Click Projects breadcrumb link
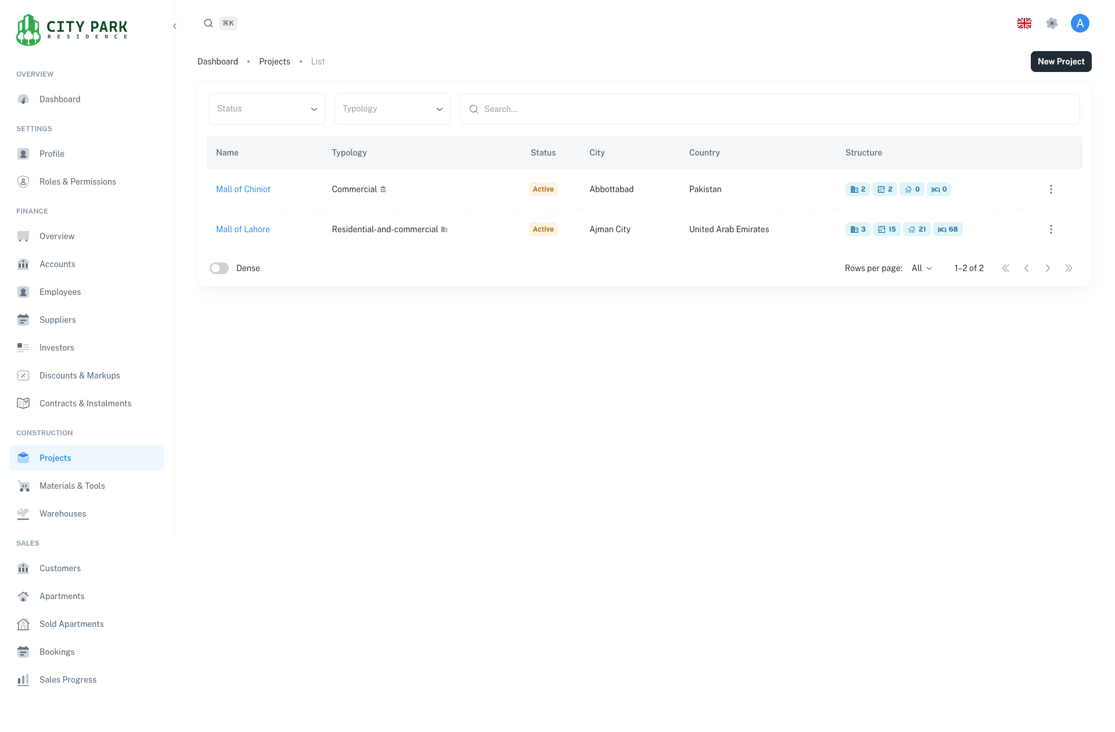Viewport: 1115px width, 732px height. [x=274, y=62]
